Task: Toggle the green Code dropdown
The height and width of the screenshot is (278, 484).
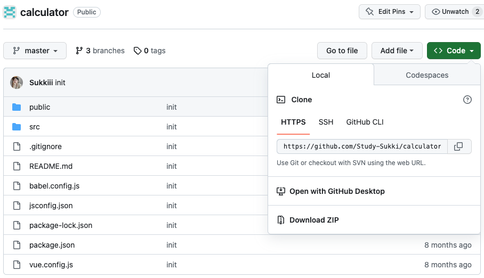Action: [x=454, y=51]
